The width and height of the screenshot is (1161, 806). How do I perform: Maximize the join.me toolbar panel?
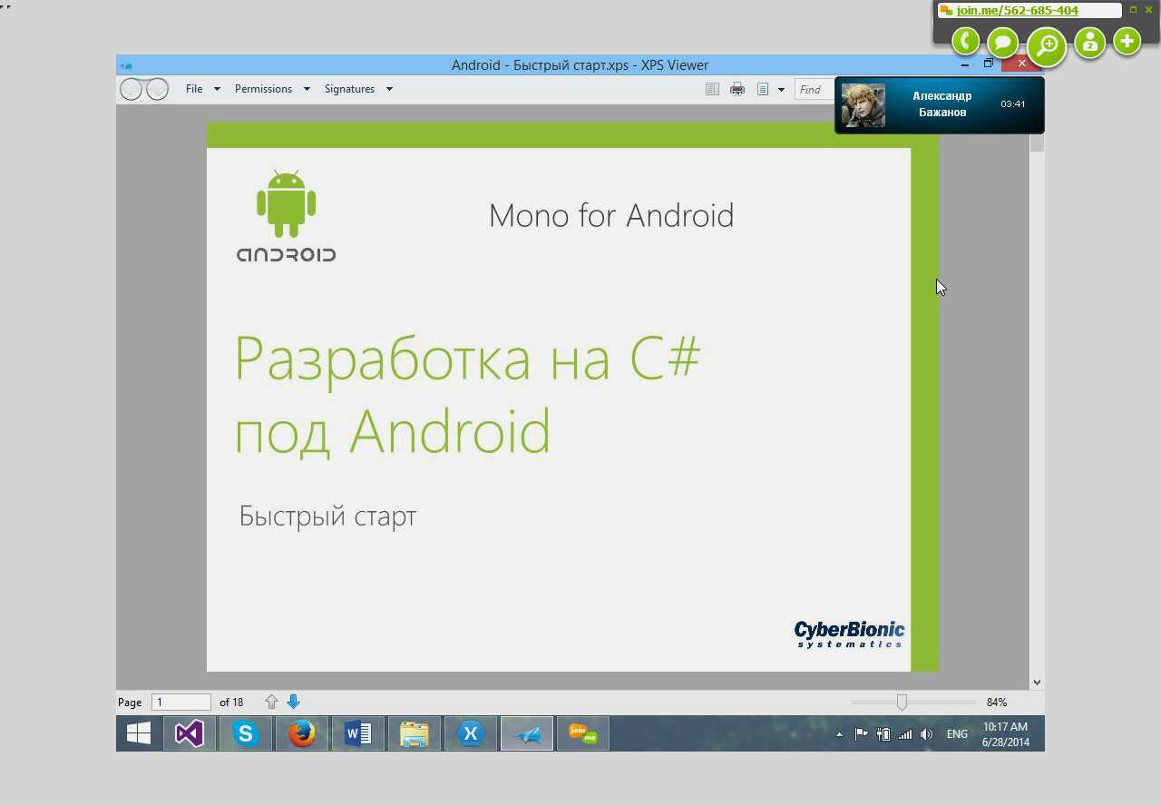[x=1133, y=10]
